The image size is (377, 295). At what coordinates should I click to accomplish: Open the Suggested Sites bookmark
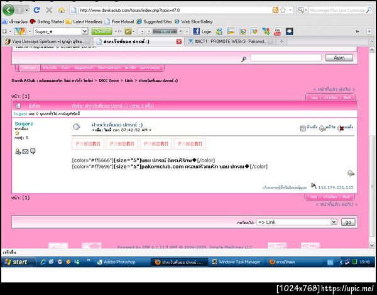tap(155, 21)
